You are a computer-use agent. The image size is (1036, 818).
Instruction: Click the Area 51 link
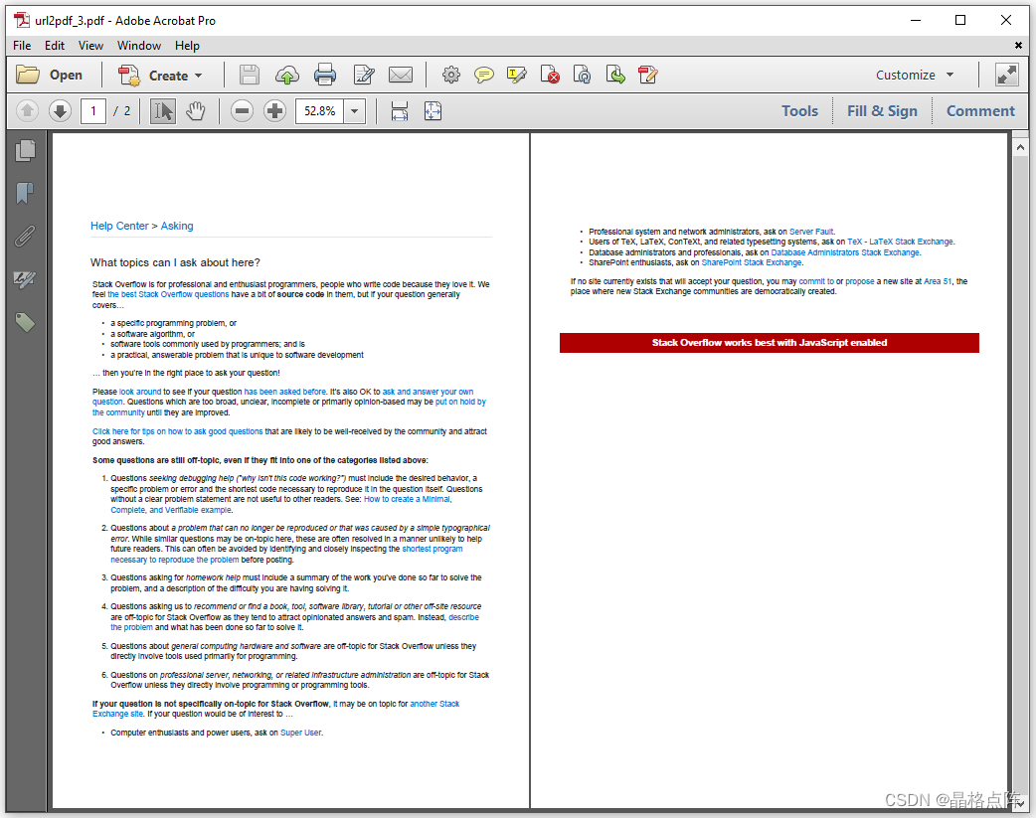938,281
